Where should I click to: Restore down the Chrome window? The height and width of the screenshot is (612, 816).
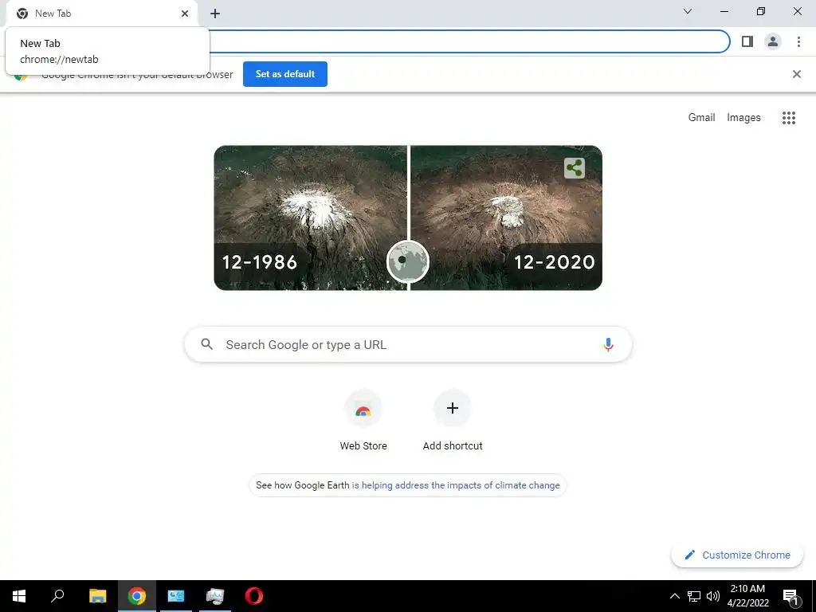(761, 11)
